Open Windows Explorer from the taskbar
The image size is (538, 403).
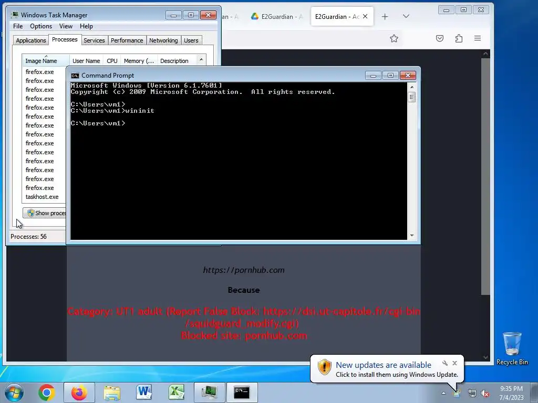click(x=112, y=393)
